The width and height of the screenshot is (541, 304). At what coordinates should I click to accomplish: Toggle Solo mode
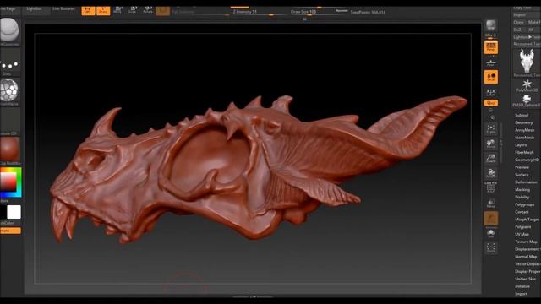pos(490,233)
